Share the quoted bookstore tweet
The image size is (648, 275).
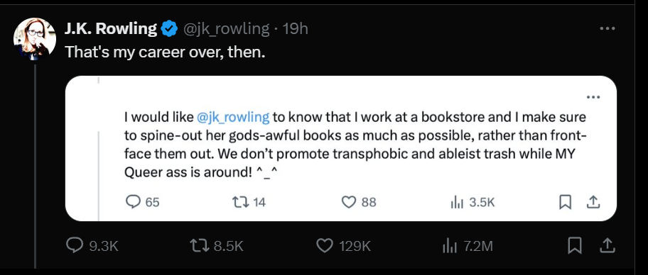pyautogui.click(x=593, y=202)
